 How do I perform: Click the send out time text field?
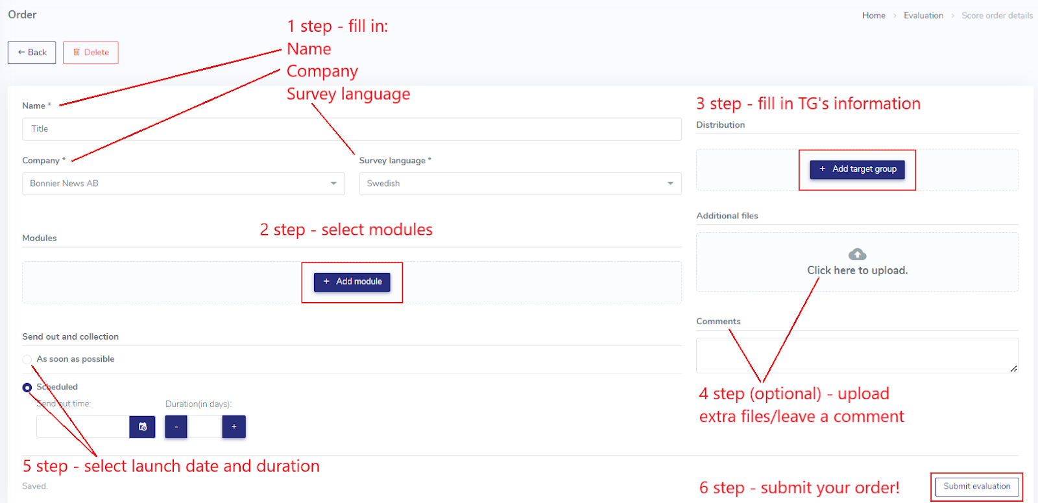[x=83, y=427]
